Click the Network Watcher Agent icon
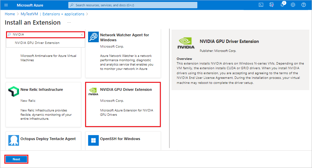This screenshot has height=168, width=312. 93,37
